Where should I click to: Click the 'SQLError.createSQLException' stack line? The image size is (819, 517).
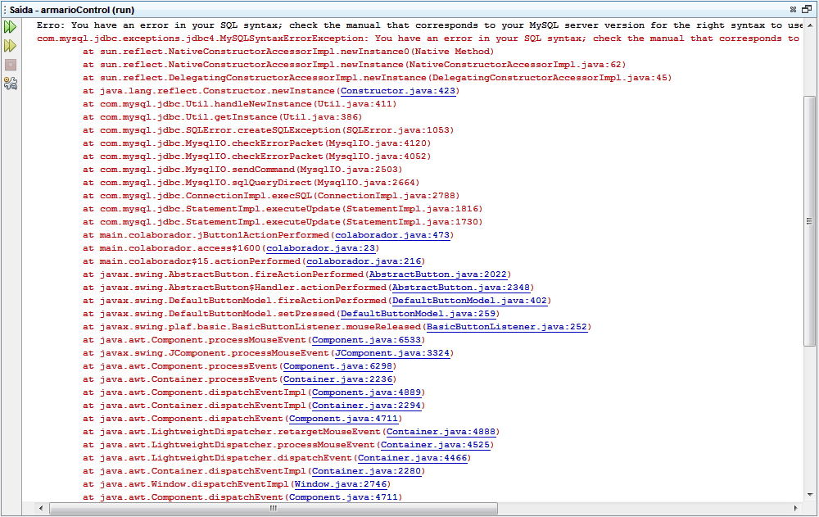point(269,130)
